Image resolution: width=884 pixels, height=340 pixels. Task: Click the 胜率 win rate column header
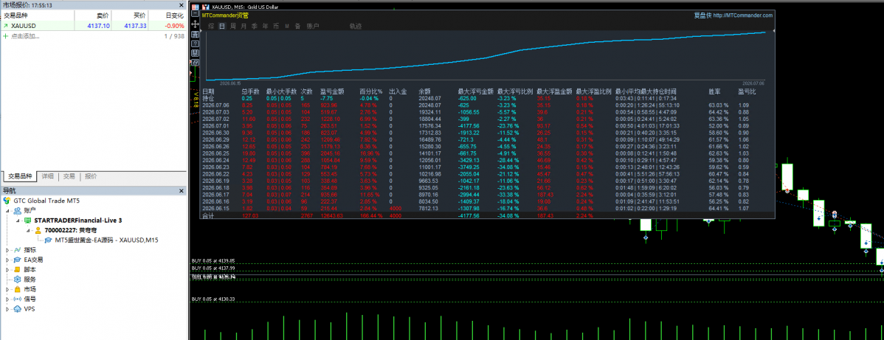pyautogui.click(x=715, y=91)
